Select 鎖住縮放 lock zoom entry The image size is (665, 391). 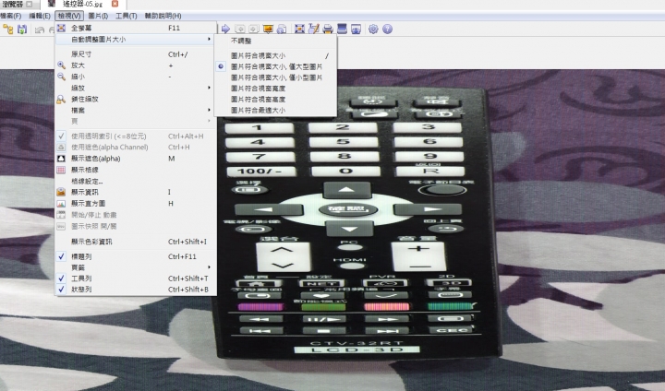click(x=136, y=99)
